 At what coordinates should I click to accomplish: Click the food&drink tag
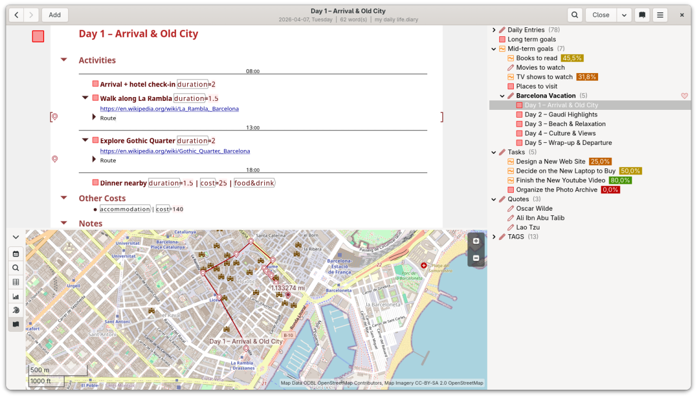(x=254, y=183)
